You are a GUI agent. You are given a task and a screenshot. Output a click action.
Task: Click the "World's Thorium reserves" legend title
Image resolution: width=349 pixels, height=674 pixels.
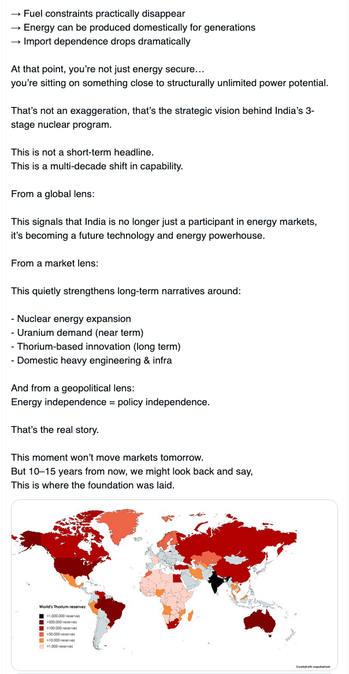click(62, 607)
